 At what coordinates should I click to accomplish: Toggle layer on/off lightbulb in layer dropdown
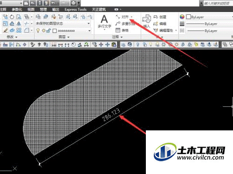click(38, 31)
